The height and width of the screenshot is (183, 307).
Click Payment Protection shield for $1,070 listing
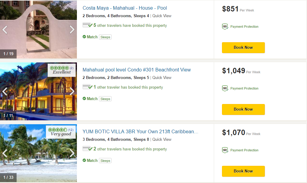click(225, 150)
